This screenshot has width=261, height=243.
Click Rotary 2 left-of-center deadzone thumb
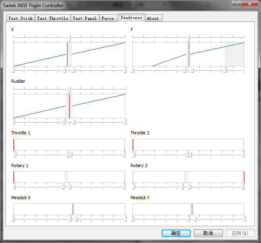pos(182,187)
